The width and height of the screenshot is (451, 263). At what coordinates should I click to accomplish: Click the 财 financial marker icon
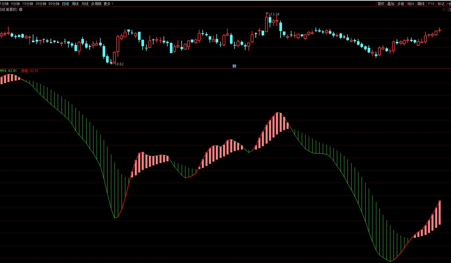click(234, 66)
